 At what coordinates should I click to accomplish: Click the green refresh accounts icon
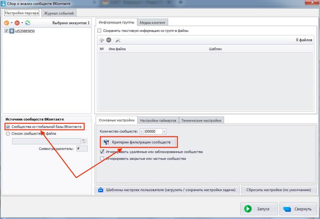[28, 23]
